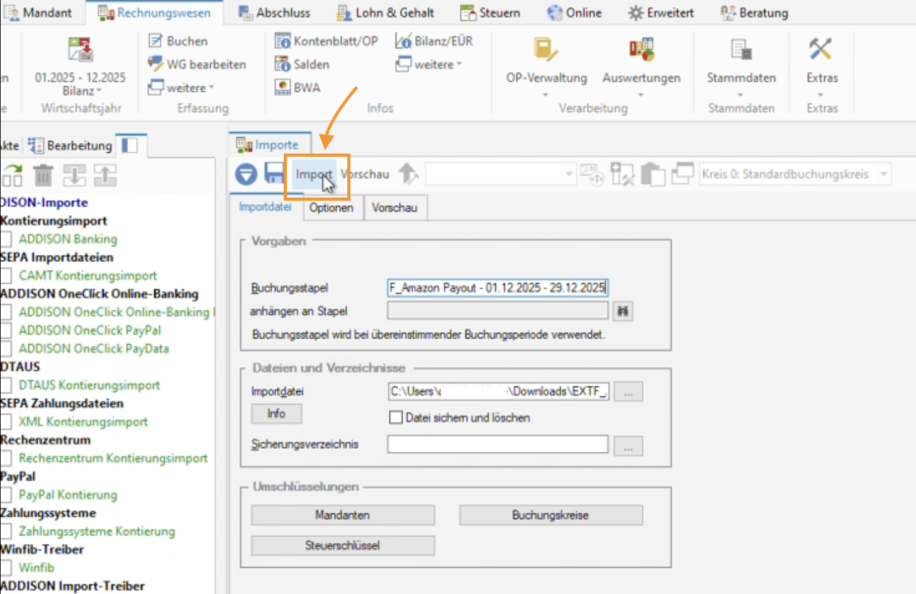
Task: Click the save floppy disk icon
Action: pos(274,173)
